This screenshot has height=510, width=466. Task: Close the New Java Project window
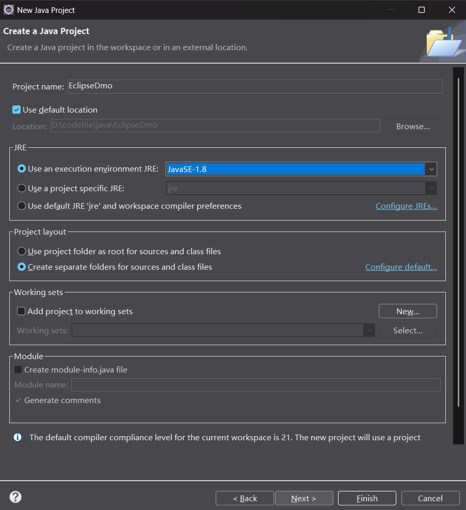tap(452, 10)
